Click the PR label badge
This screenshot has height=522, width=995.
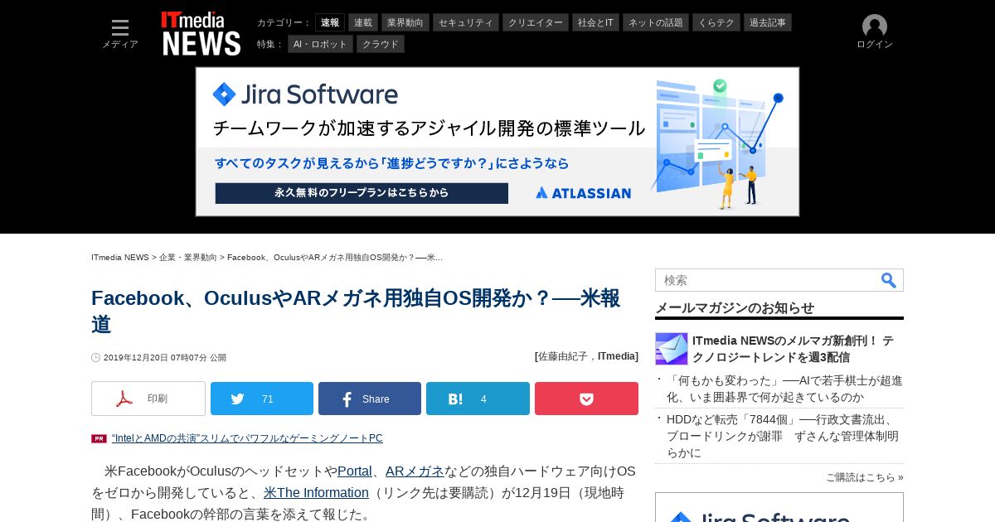(99, 438)
